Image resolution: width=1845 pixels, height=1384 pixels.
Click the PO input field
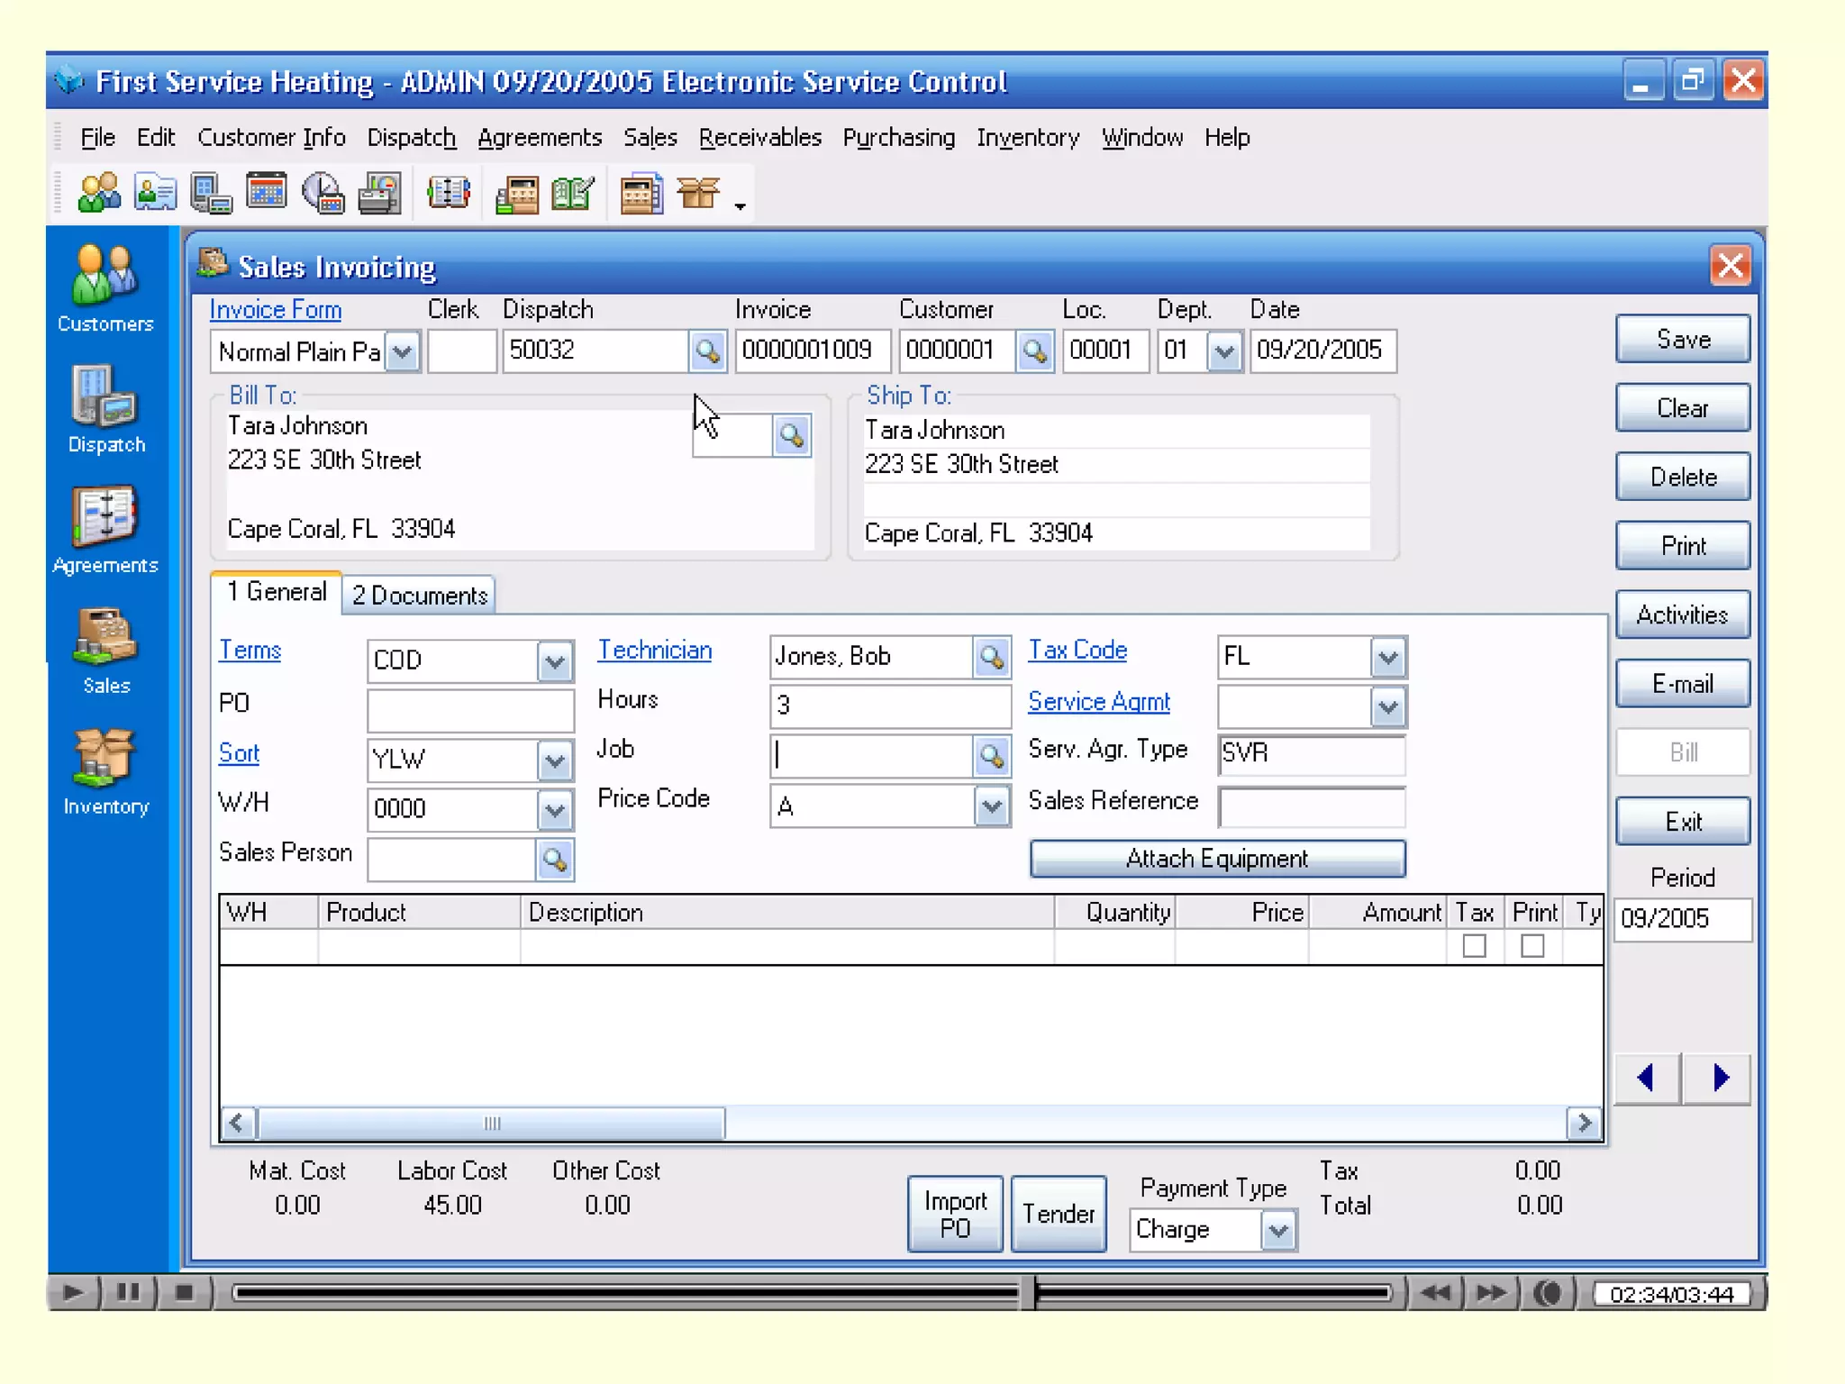(x=470, y=709)
